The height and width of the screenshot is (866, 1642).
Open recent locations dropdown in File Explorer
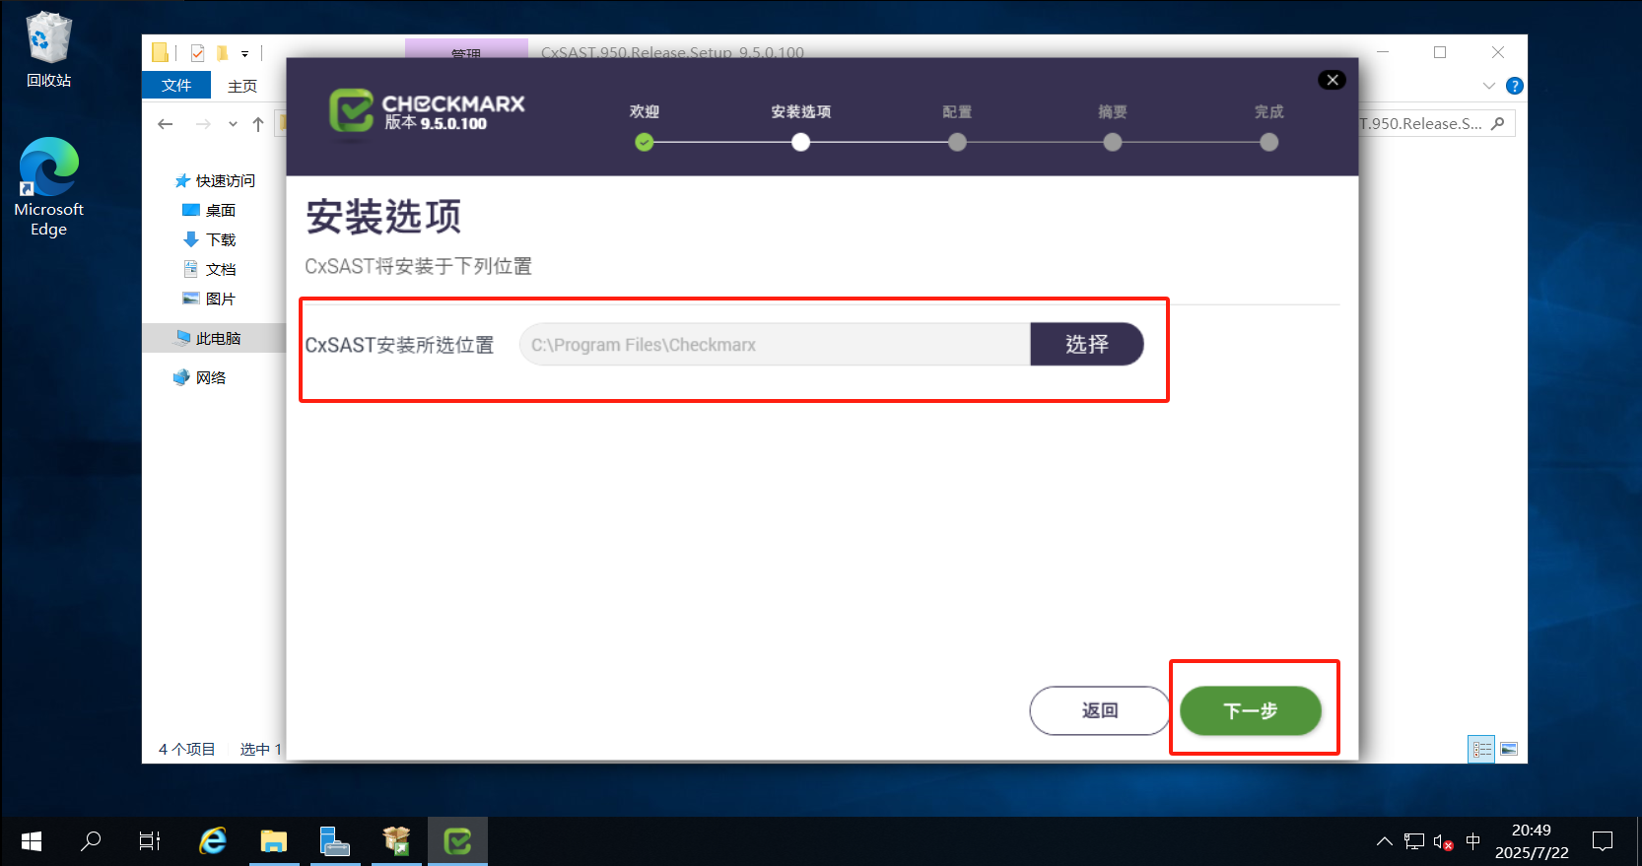point(233,124)
